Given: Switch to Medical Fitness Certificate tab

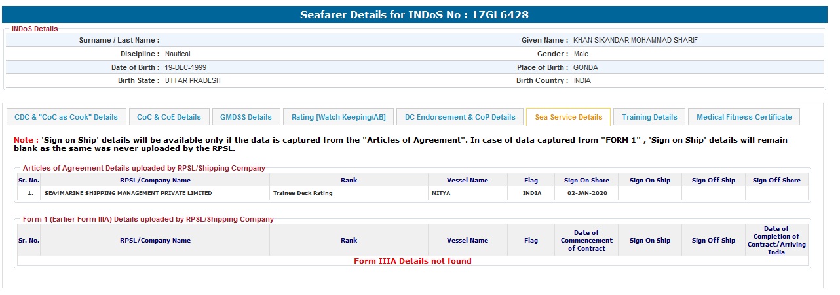Looking at the screenshot, I should pyautogui.click(x=744, y=117).
